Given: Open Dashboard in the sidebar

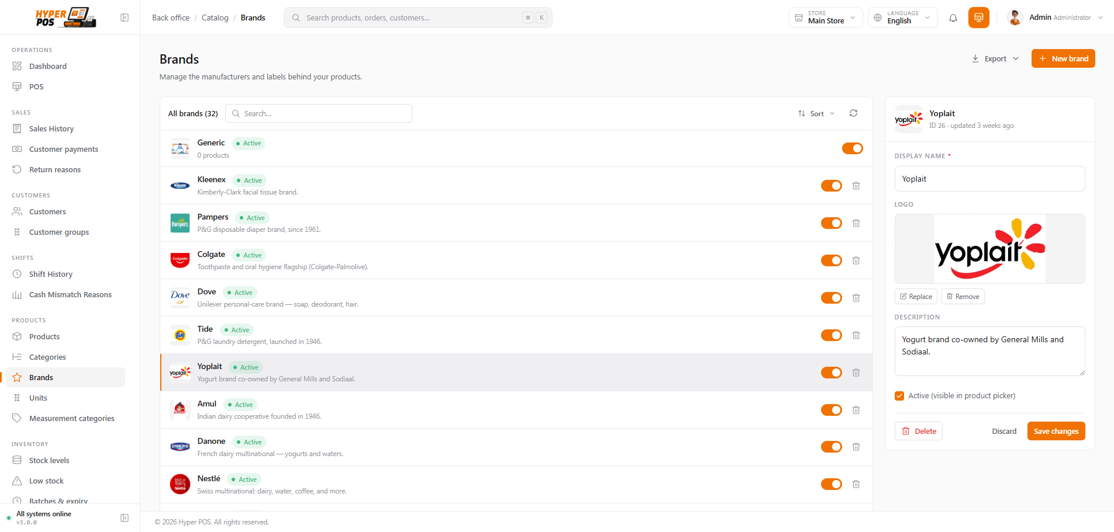Looking at the screenshot, I should (65, 66).
